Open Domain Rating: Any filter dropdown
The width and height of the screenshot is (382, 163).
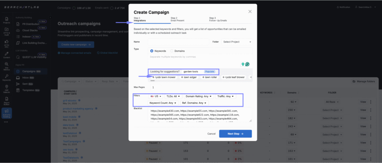tap(199, 97)
